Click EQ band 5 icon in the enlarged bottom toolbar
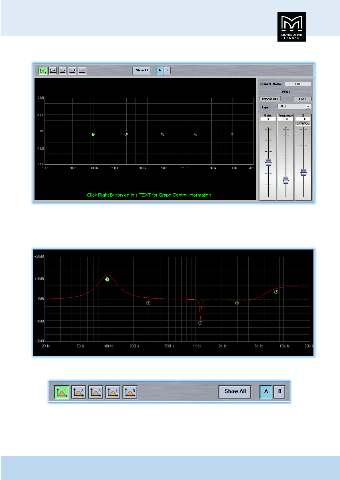Viewport: 340px width, 480px height. pyautogui.click(x=130, y=392)
